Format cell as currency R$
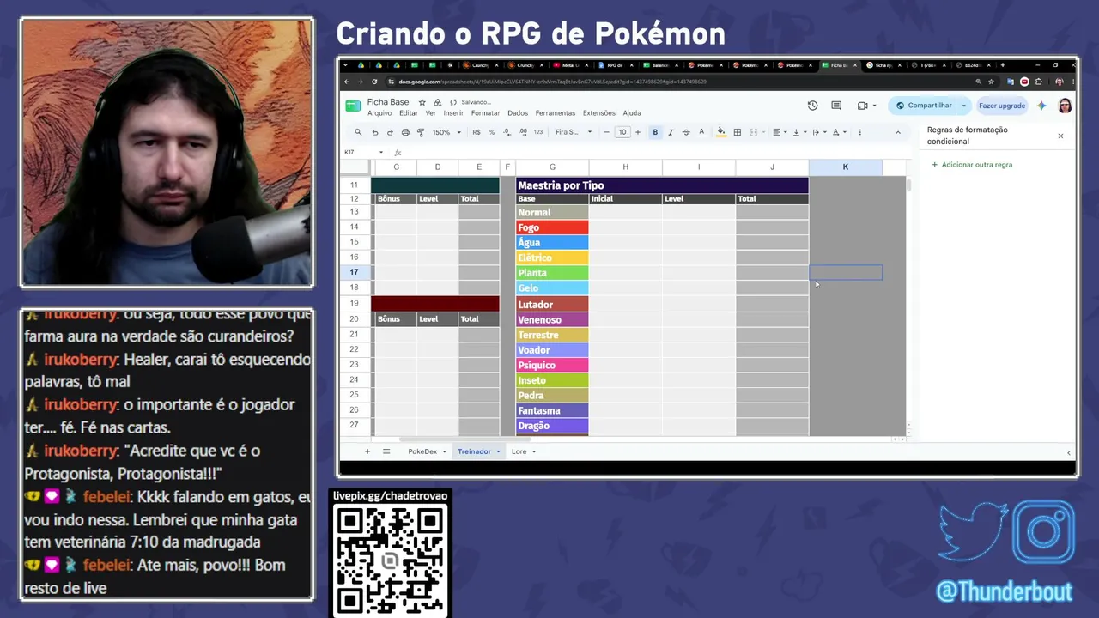The height and width of the screenshot is (618, 1099). coord(477,132)
